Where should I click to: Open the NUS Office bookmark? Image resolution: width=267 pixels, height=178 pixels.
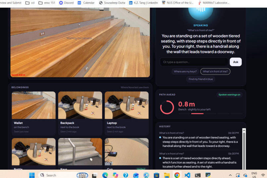click(x=178, y=3)
